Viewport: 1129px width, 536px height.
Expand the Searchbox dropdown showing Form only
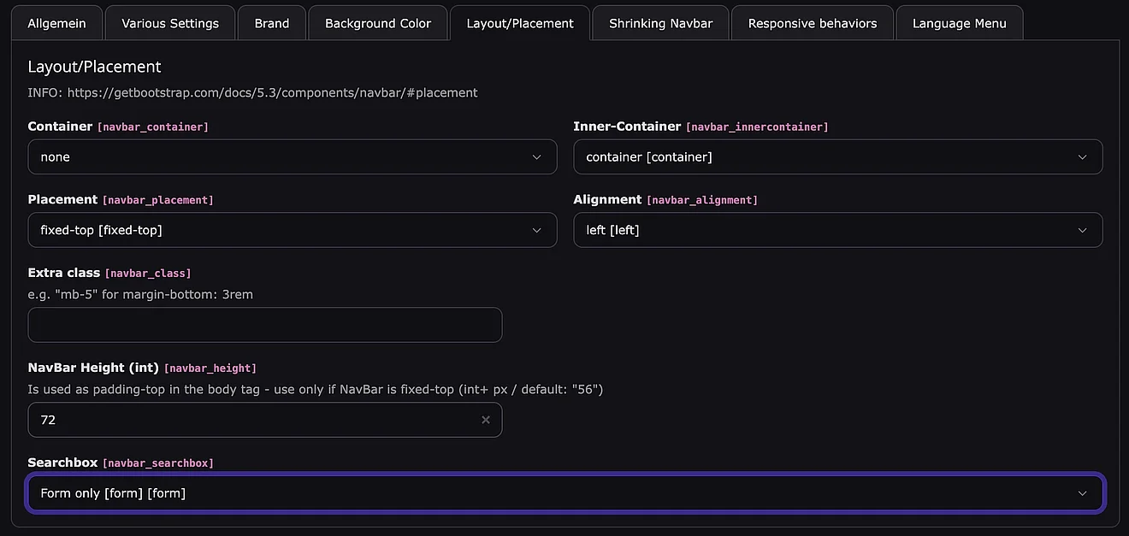click(x=564, y=493)
